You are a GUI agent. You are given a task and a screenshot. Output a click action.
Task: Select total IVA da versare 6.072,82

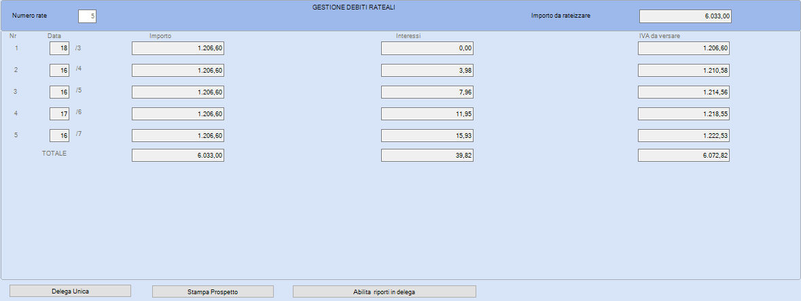tap(683, 156)
